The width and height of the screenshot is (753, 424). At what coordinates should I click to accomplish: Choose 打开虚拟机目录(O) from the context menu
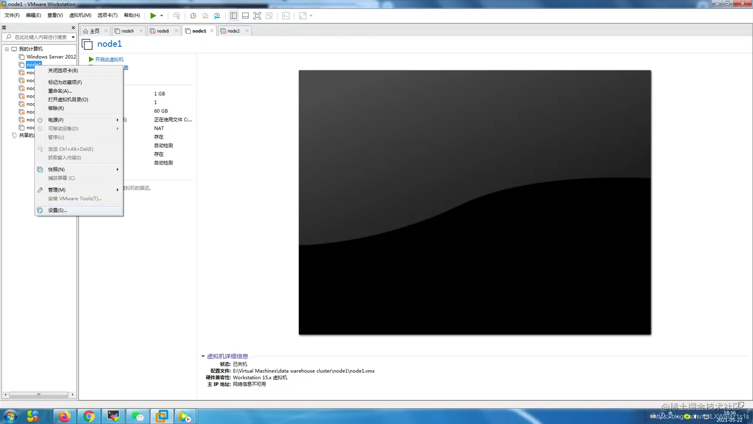(x=79, y=99)
